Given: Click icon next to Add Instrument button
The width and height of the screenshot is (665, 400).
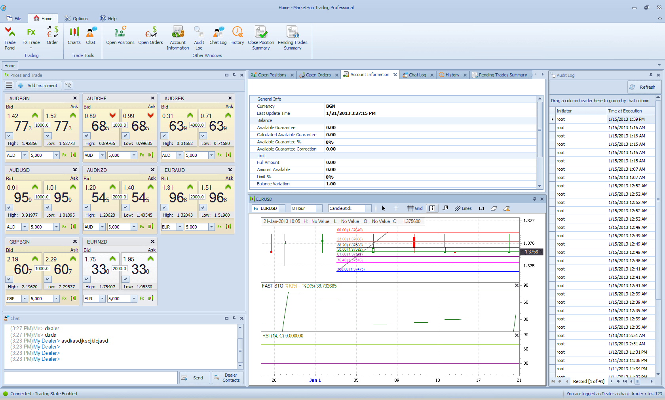Looking at the screenshot, I should pyautogui.click(x=68, y=85).
